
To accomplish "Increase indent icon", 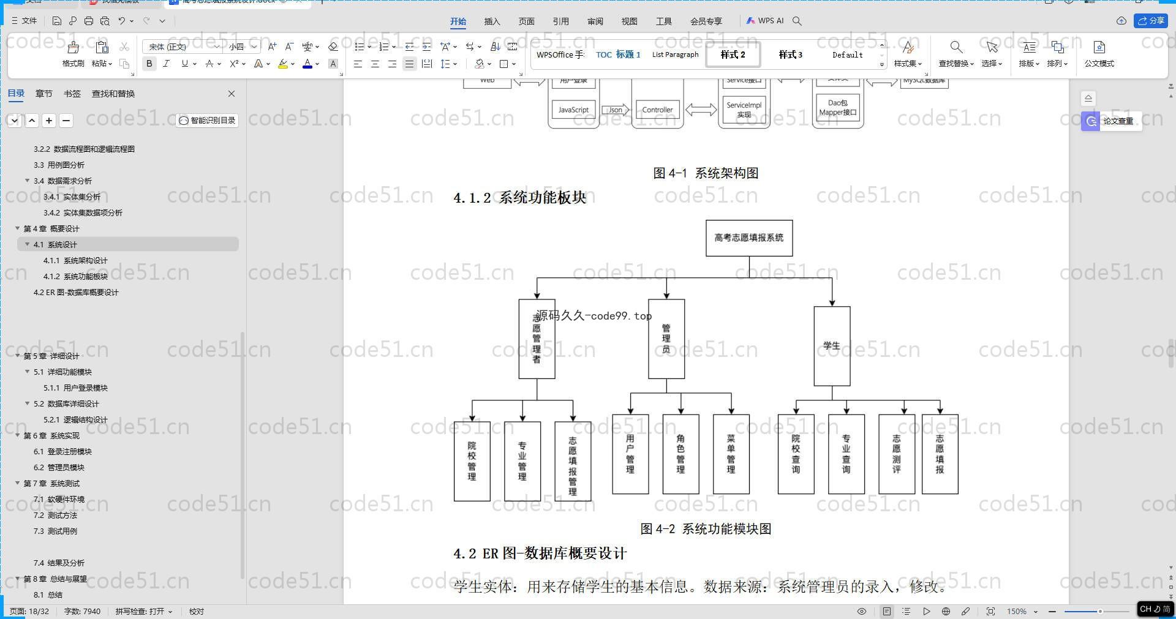I will pyautogui.click(x=426, y=47).
